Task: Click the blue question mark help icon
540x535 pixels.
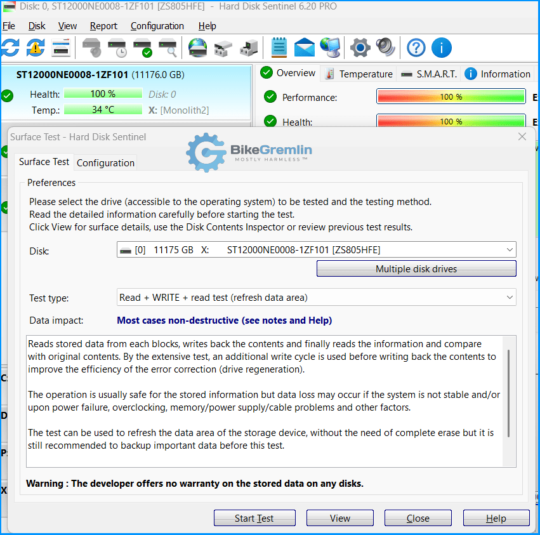Action: [x=416, y=48]
